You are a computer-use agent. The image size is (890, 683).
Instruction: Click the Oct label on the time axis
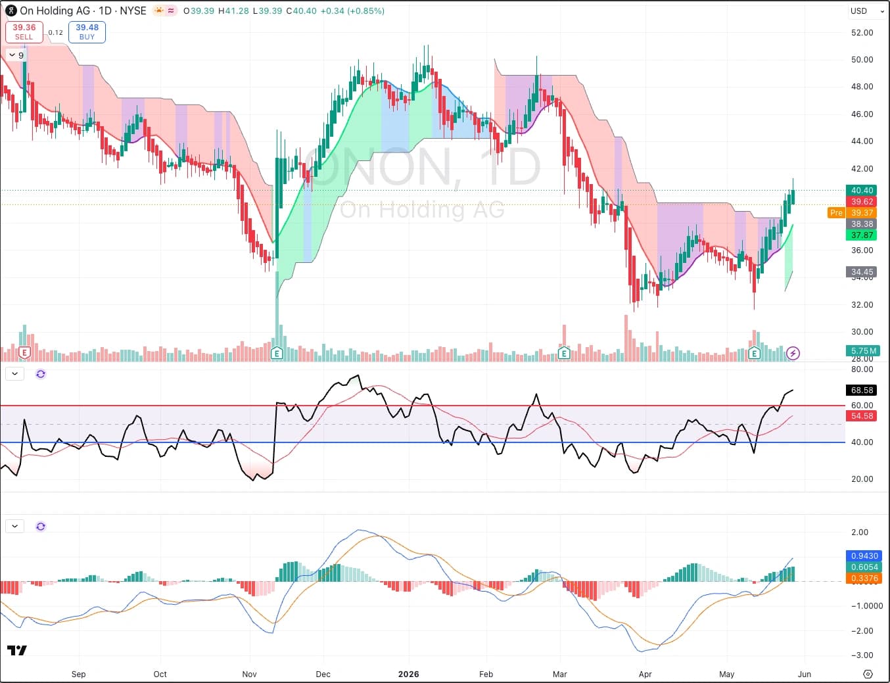160,674
